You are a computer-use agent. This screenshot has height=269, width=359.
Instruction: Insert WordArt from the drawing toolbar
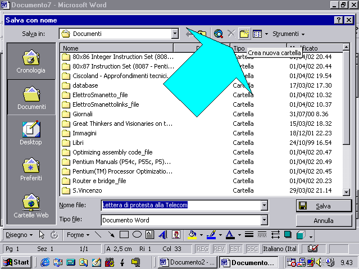[163, 235]
